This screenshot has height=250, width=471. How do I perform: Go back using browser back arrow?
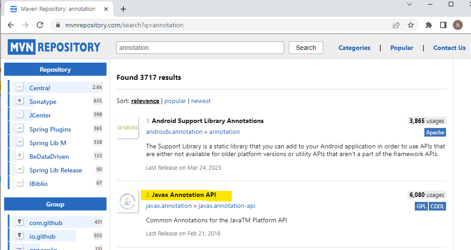point(11,25)
